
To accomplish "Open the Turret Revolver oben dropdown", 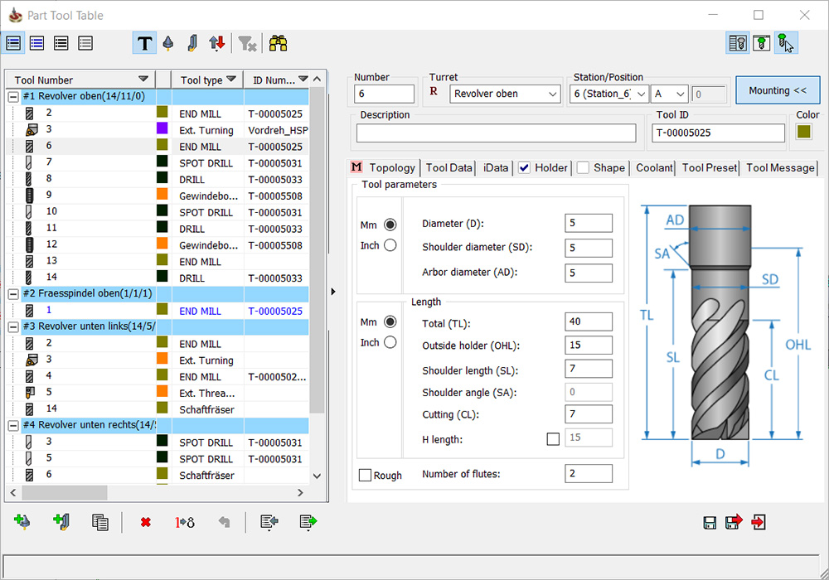I will (x=505, y=94).
